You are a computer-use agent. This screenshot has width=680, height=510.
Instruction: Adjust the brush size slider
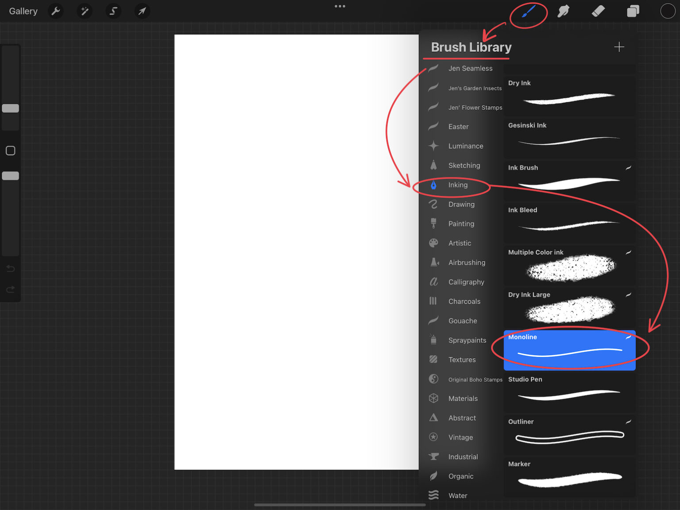click(10, 108)
